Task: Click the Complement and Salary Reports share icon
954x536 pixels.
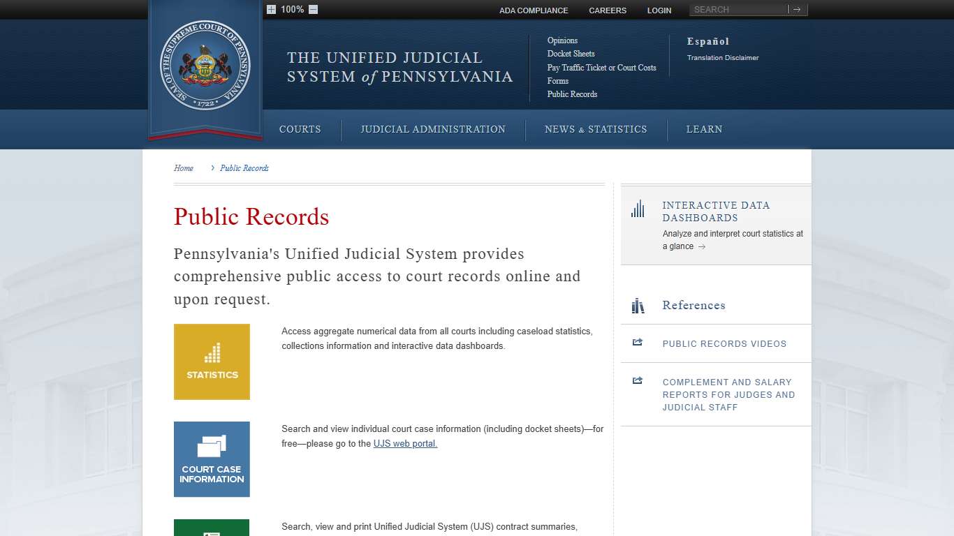Action: (638, 380)
